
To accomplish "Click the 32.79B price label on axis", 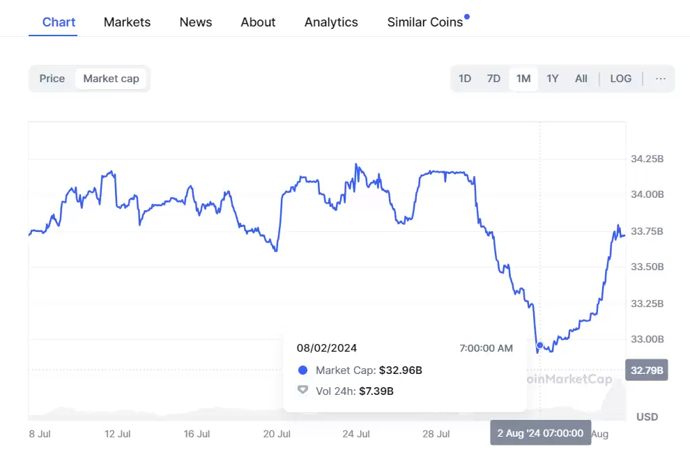I will pos(647,370).
